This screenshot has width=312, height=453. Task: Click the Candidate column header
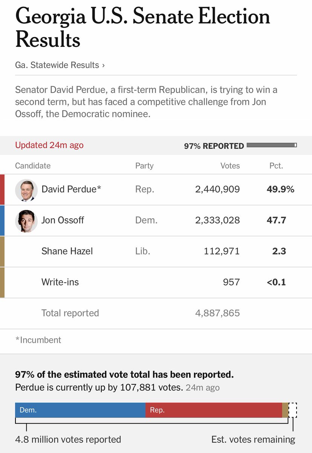click(x=33, y=166)
